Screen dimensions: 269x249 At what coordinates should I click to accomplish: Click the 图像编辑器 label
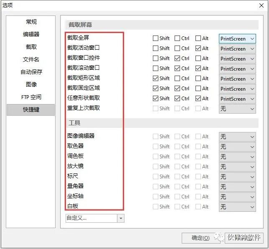(x=81, y=136)
